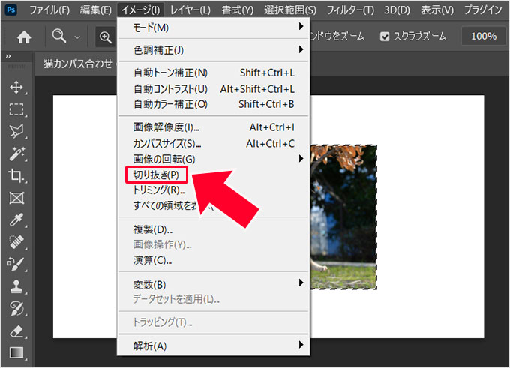Open the Zoom tool preset dropdown arrow
This screenshot has height=368, width=510.
click(77, 37)
